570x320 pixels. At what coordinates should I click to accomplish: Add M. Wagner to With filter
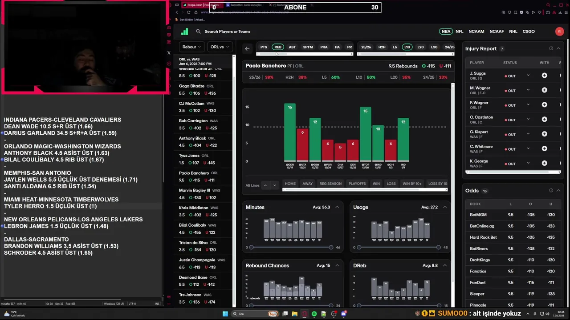click(544, 90)
